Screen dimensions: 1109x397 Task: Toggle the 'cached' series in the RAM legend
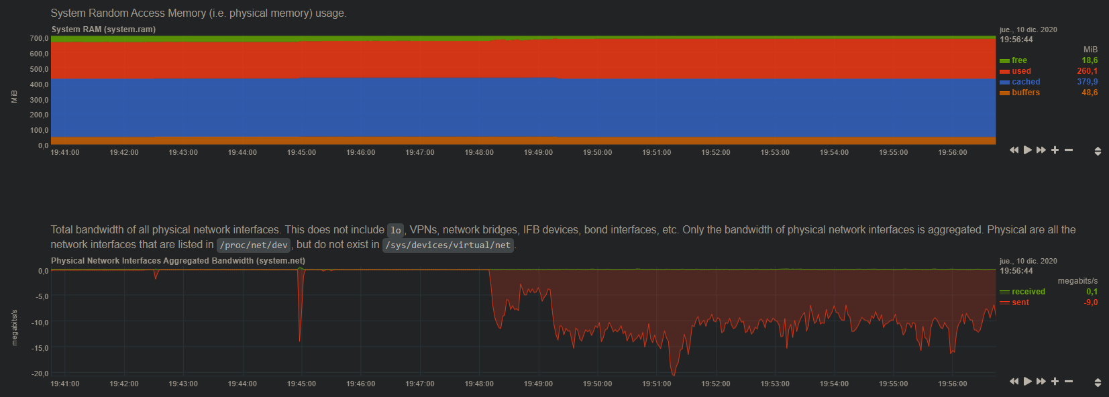coord(1026,82)
